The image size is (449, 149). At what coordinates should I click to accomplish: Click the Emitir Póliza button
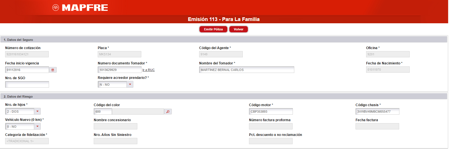pyautogui.click(x=213, y=29)
